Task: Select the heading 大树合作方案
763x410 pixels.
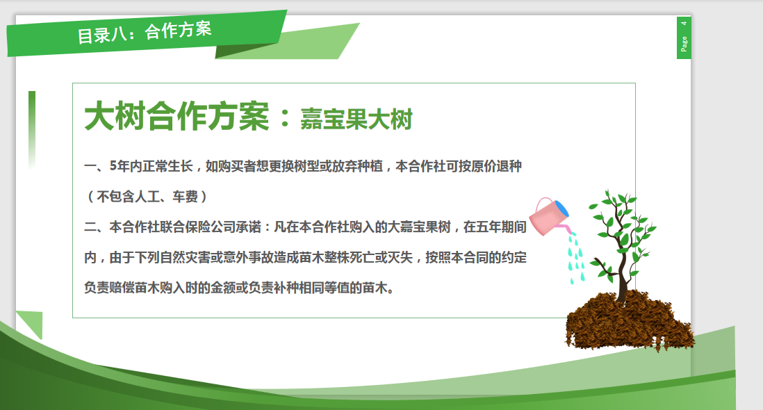Action: (x=177, y=116)
